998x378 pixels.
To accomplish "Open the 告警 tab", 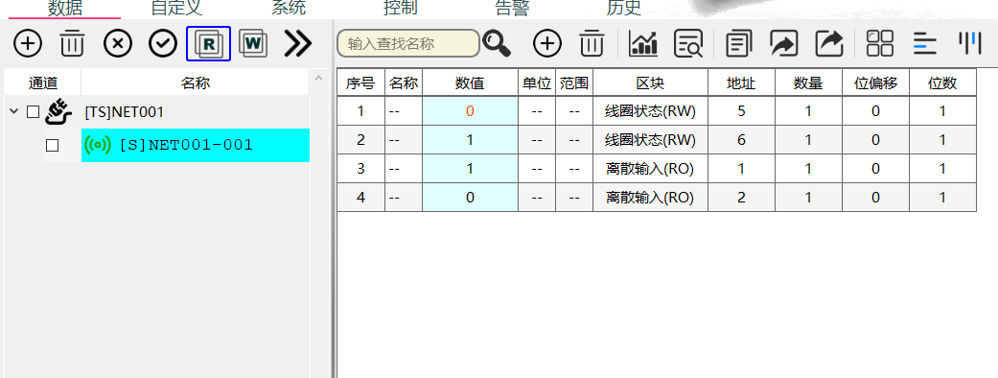I will pyautogui.click(x=512, y=8).
